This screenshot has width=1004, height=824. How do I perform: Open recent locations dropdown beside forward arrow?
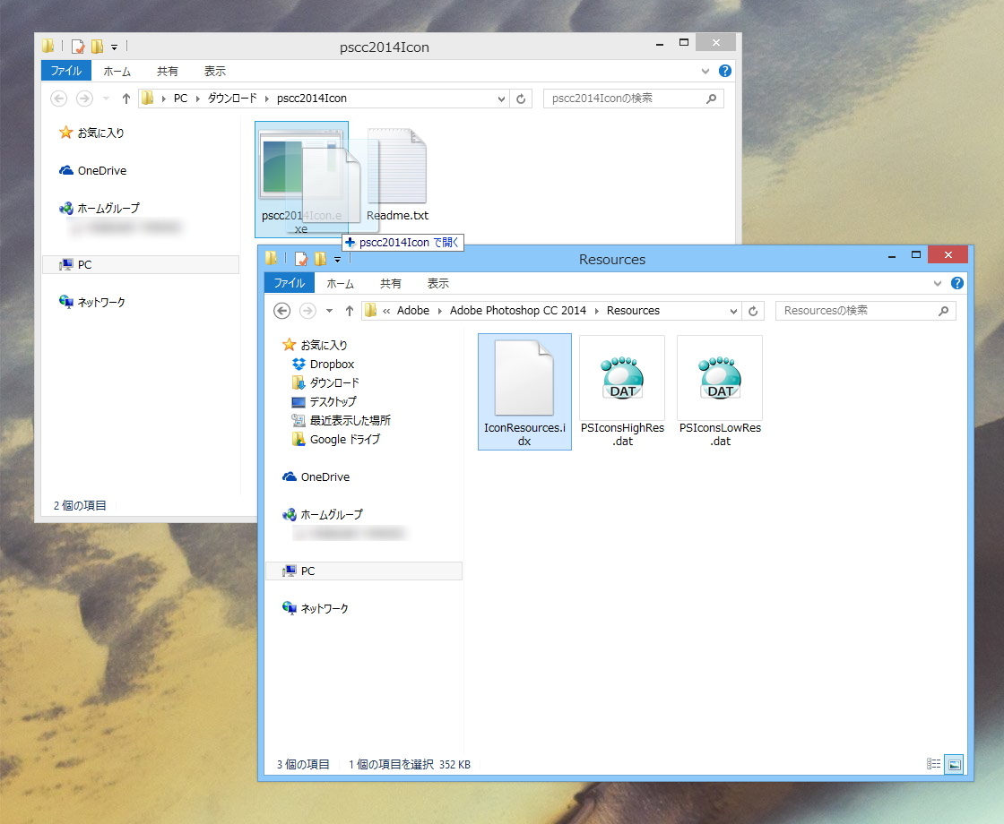pyautogui.click(x=328, y=310)
